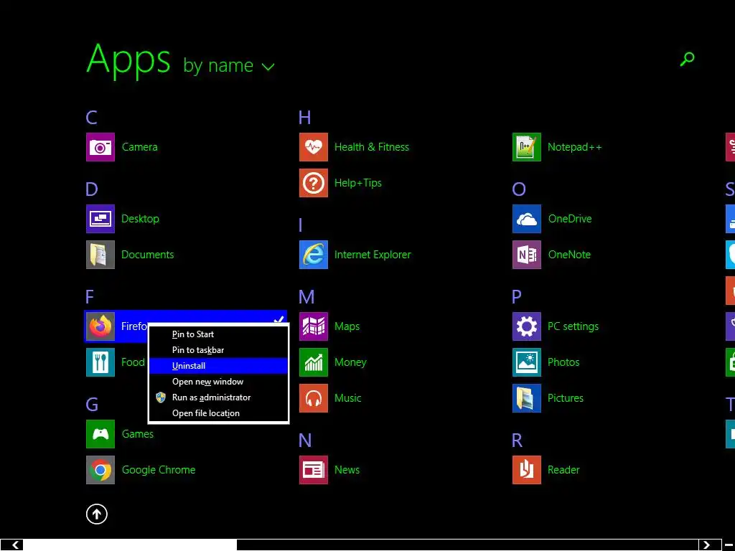Click the zoom-out minus button

point(728,545)
